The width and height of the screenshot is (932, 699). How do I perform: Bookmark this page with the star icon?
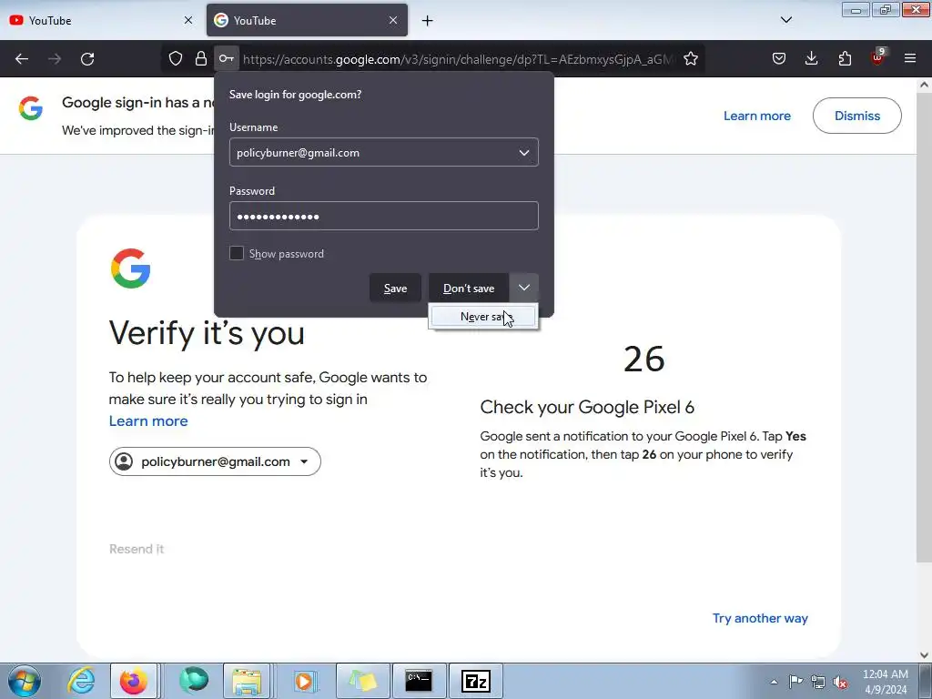click(x=691, y=59)
